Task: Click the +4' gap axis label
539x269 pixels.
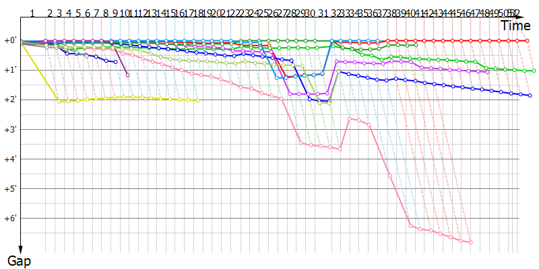Action: pyautogui.click(x=9, y=159)
